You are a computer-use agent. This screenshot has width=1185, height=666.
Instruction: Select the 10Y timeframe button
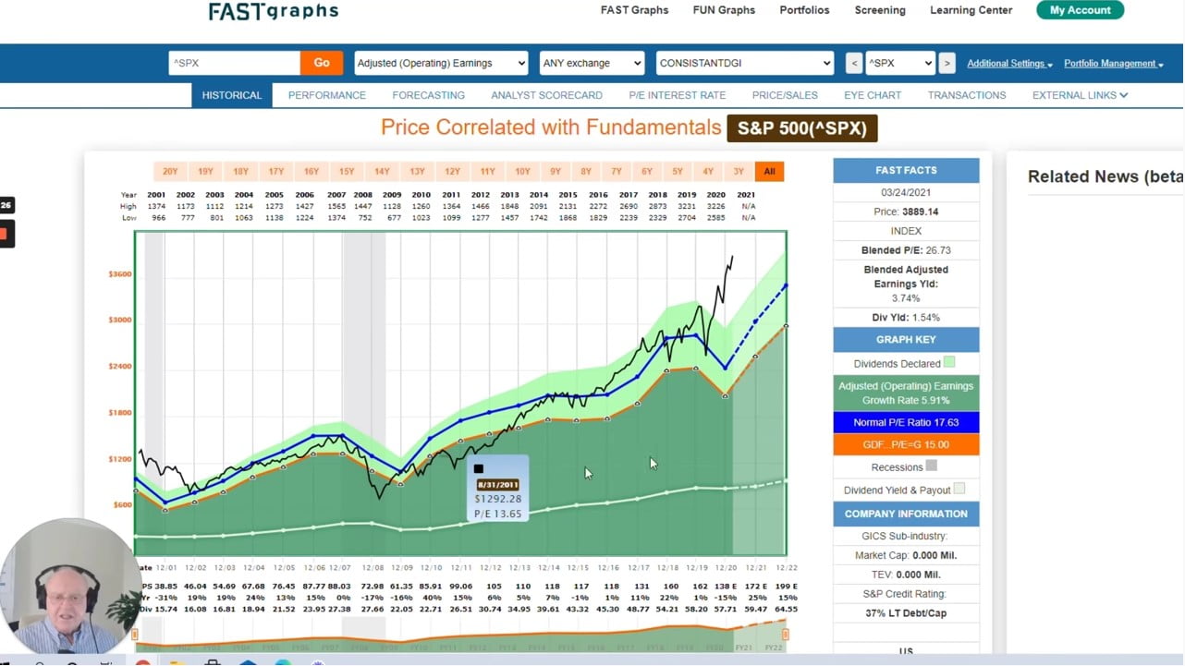click(522, 172)
